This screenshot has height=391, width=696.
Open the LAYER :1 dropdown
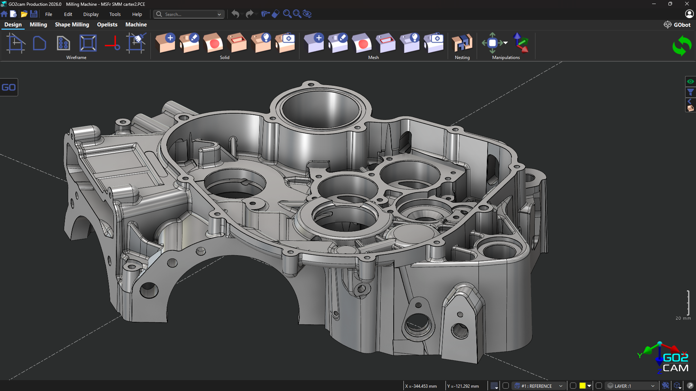652,386
